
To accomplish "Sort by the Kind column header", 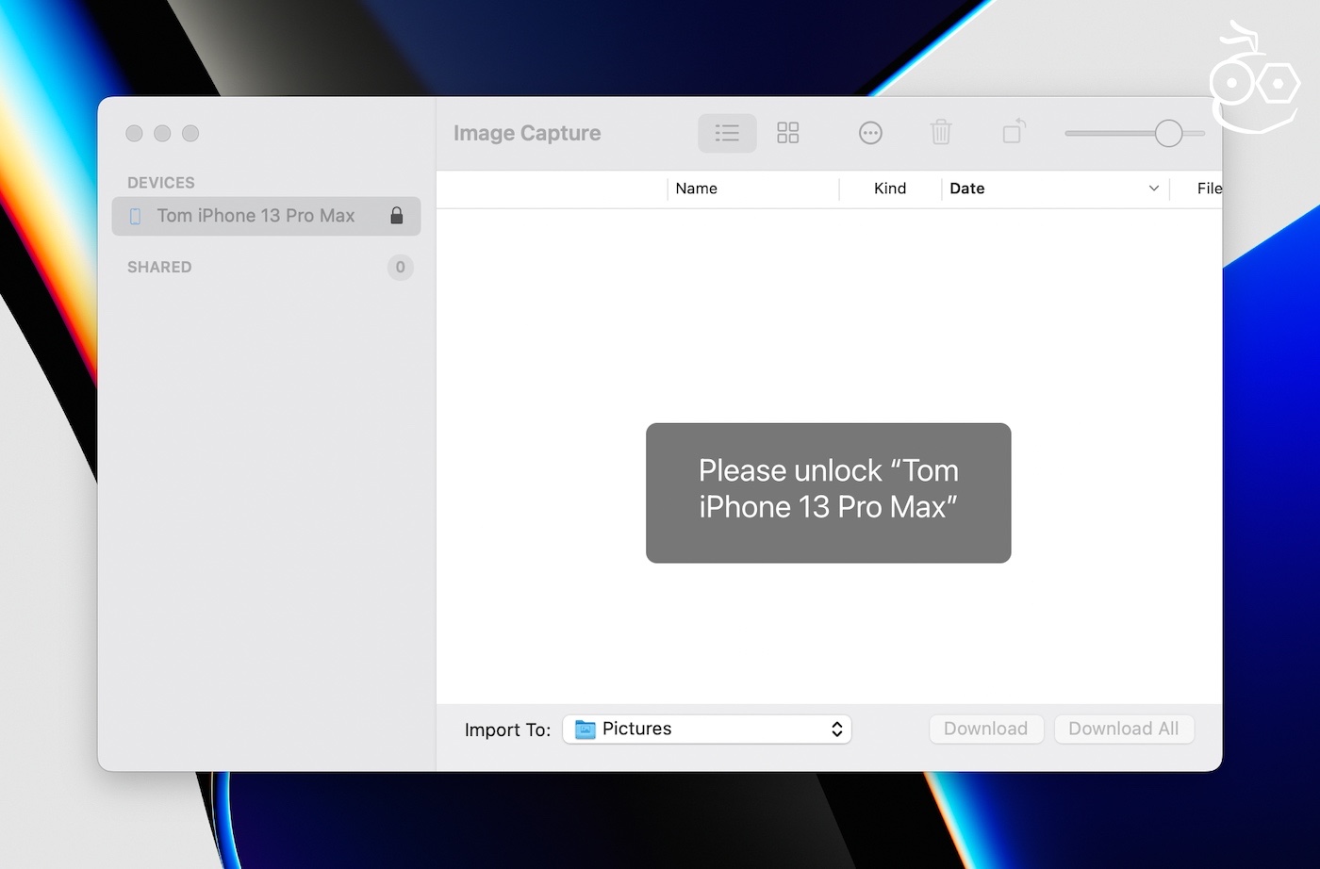I will (889, 189).
